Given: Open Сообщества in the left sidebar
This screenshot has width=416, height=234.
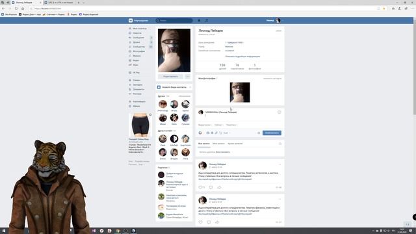Looking at the screenshot, I should 138,46.
